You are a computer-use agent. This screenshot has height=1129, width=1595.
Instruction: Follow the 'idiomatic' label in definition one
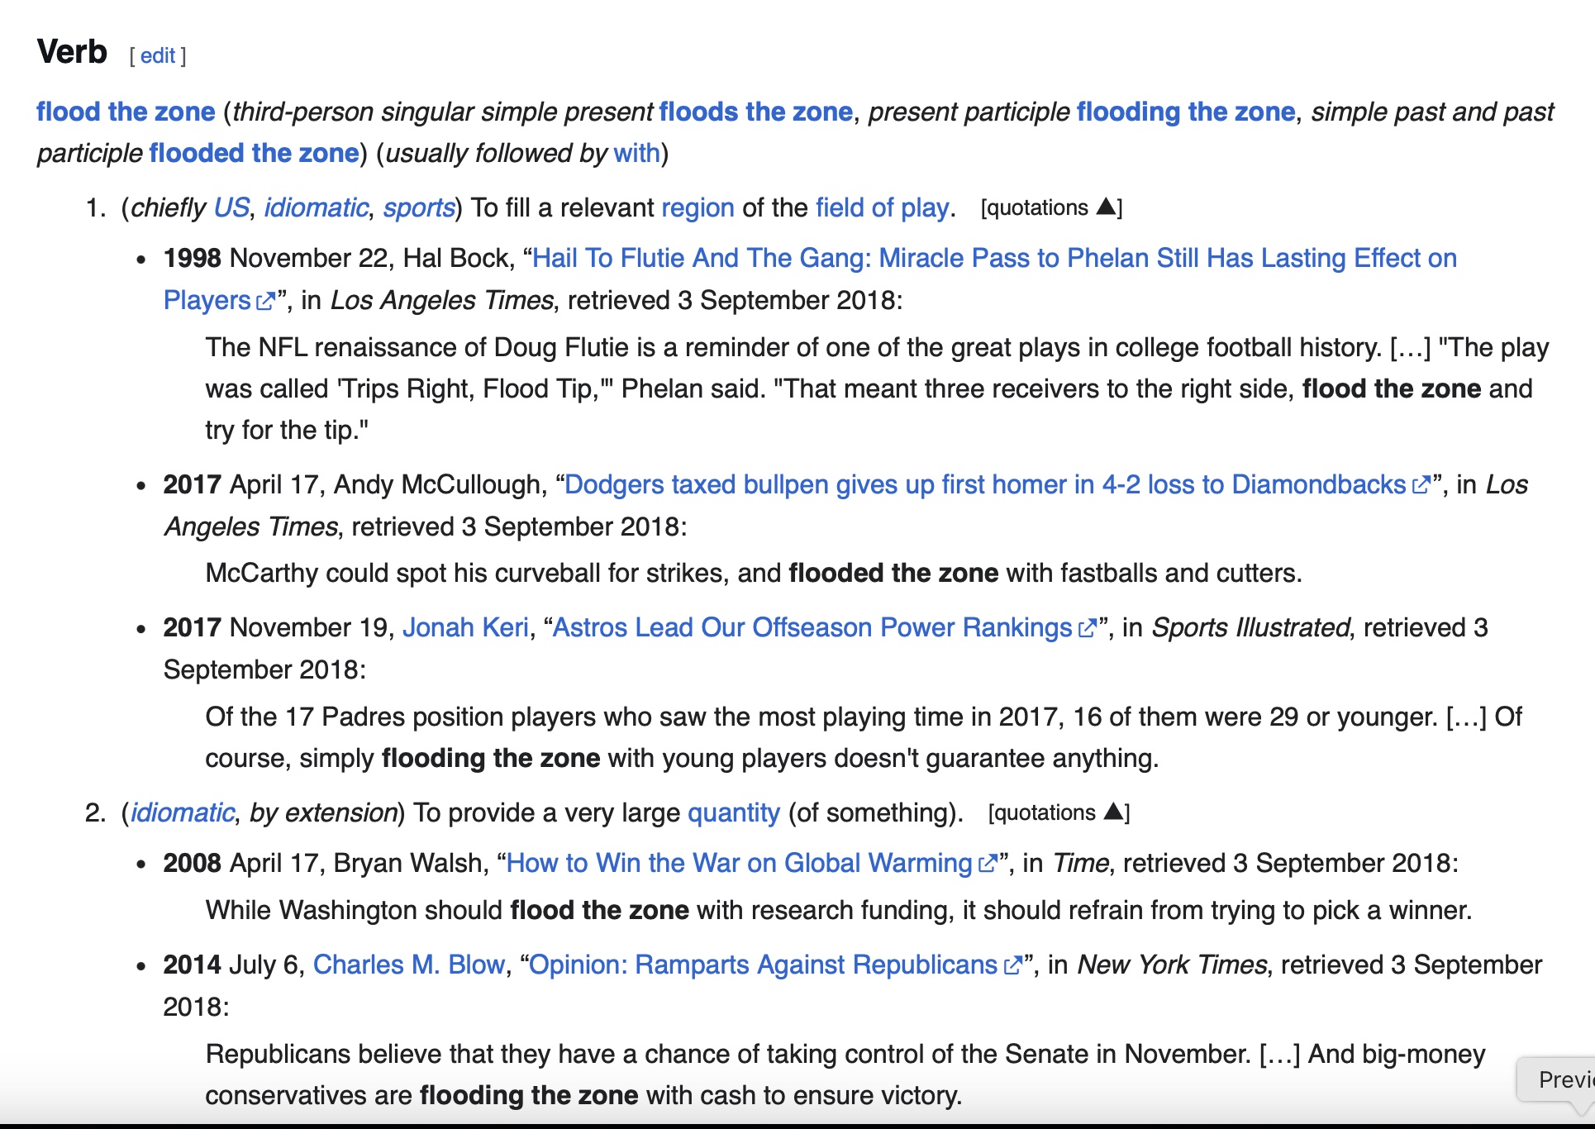coord(316,207)
